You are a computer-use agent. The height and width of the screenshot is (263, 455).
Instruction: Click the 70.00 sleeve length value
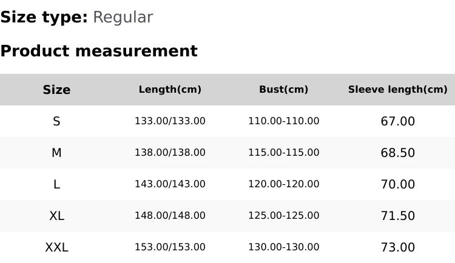(x=397, y=184)
